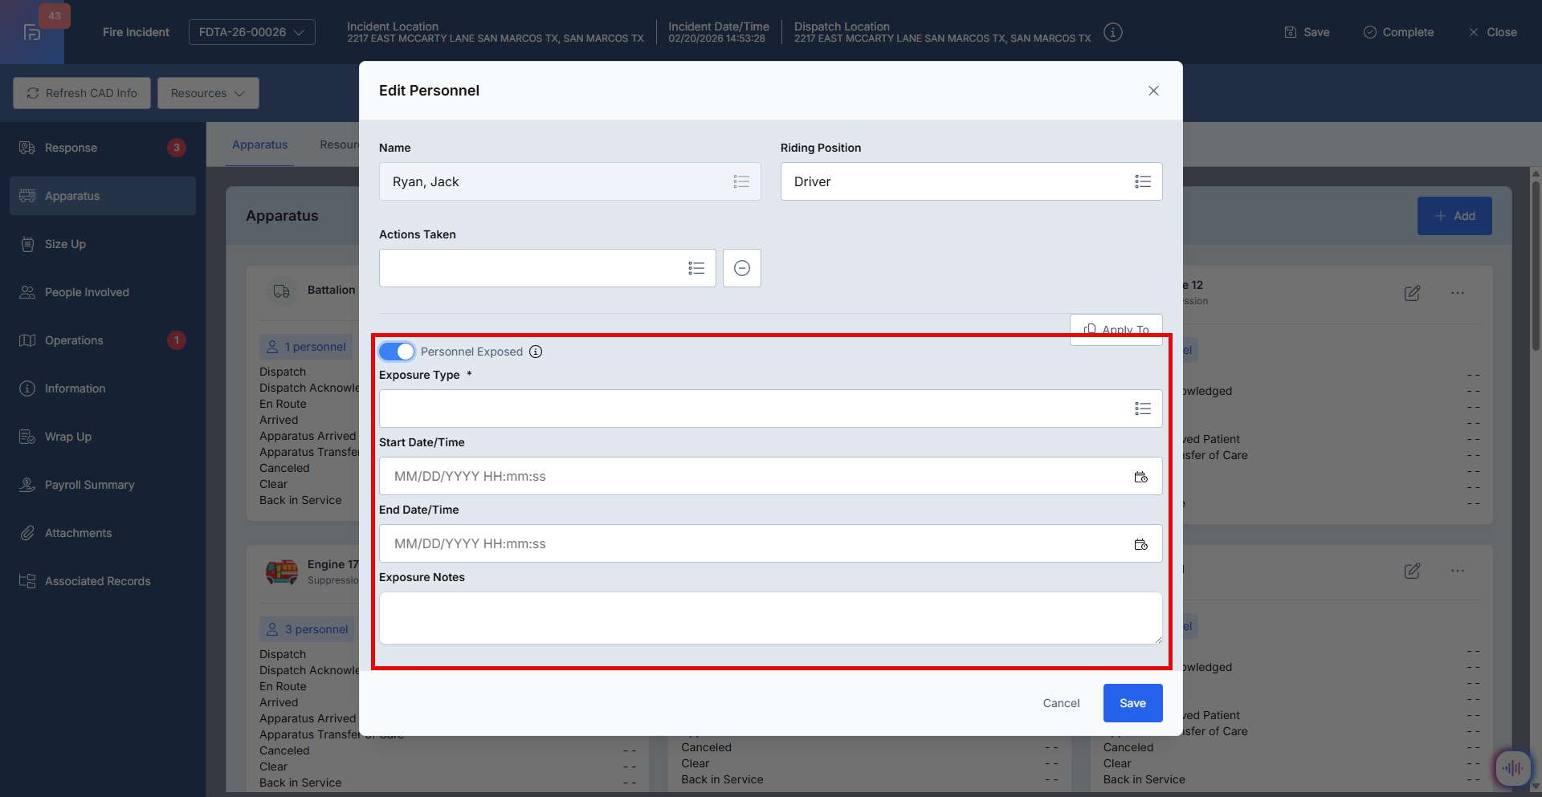Click the Personnel Exposed info icon
The height and width of the screenshot is (797, 1542).
click(536, 352)
